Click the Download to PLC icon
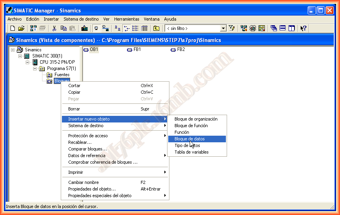Image resolution: width=340 pixels, height=215 pixels. click(x=85, y=28)
